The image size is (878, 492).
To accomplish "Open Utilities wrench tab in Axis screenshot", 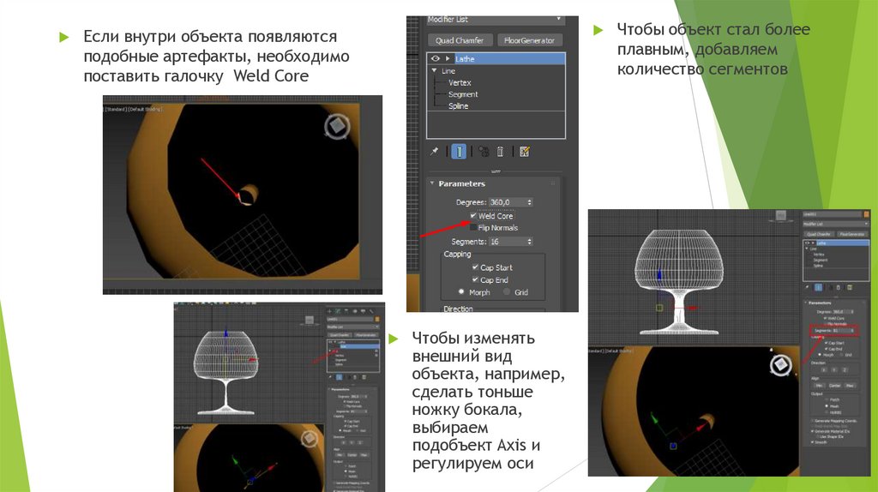I will tap(371, 311).
